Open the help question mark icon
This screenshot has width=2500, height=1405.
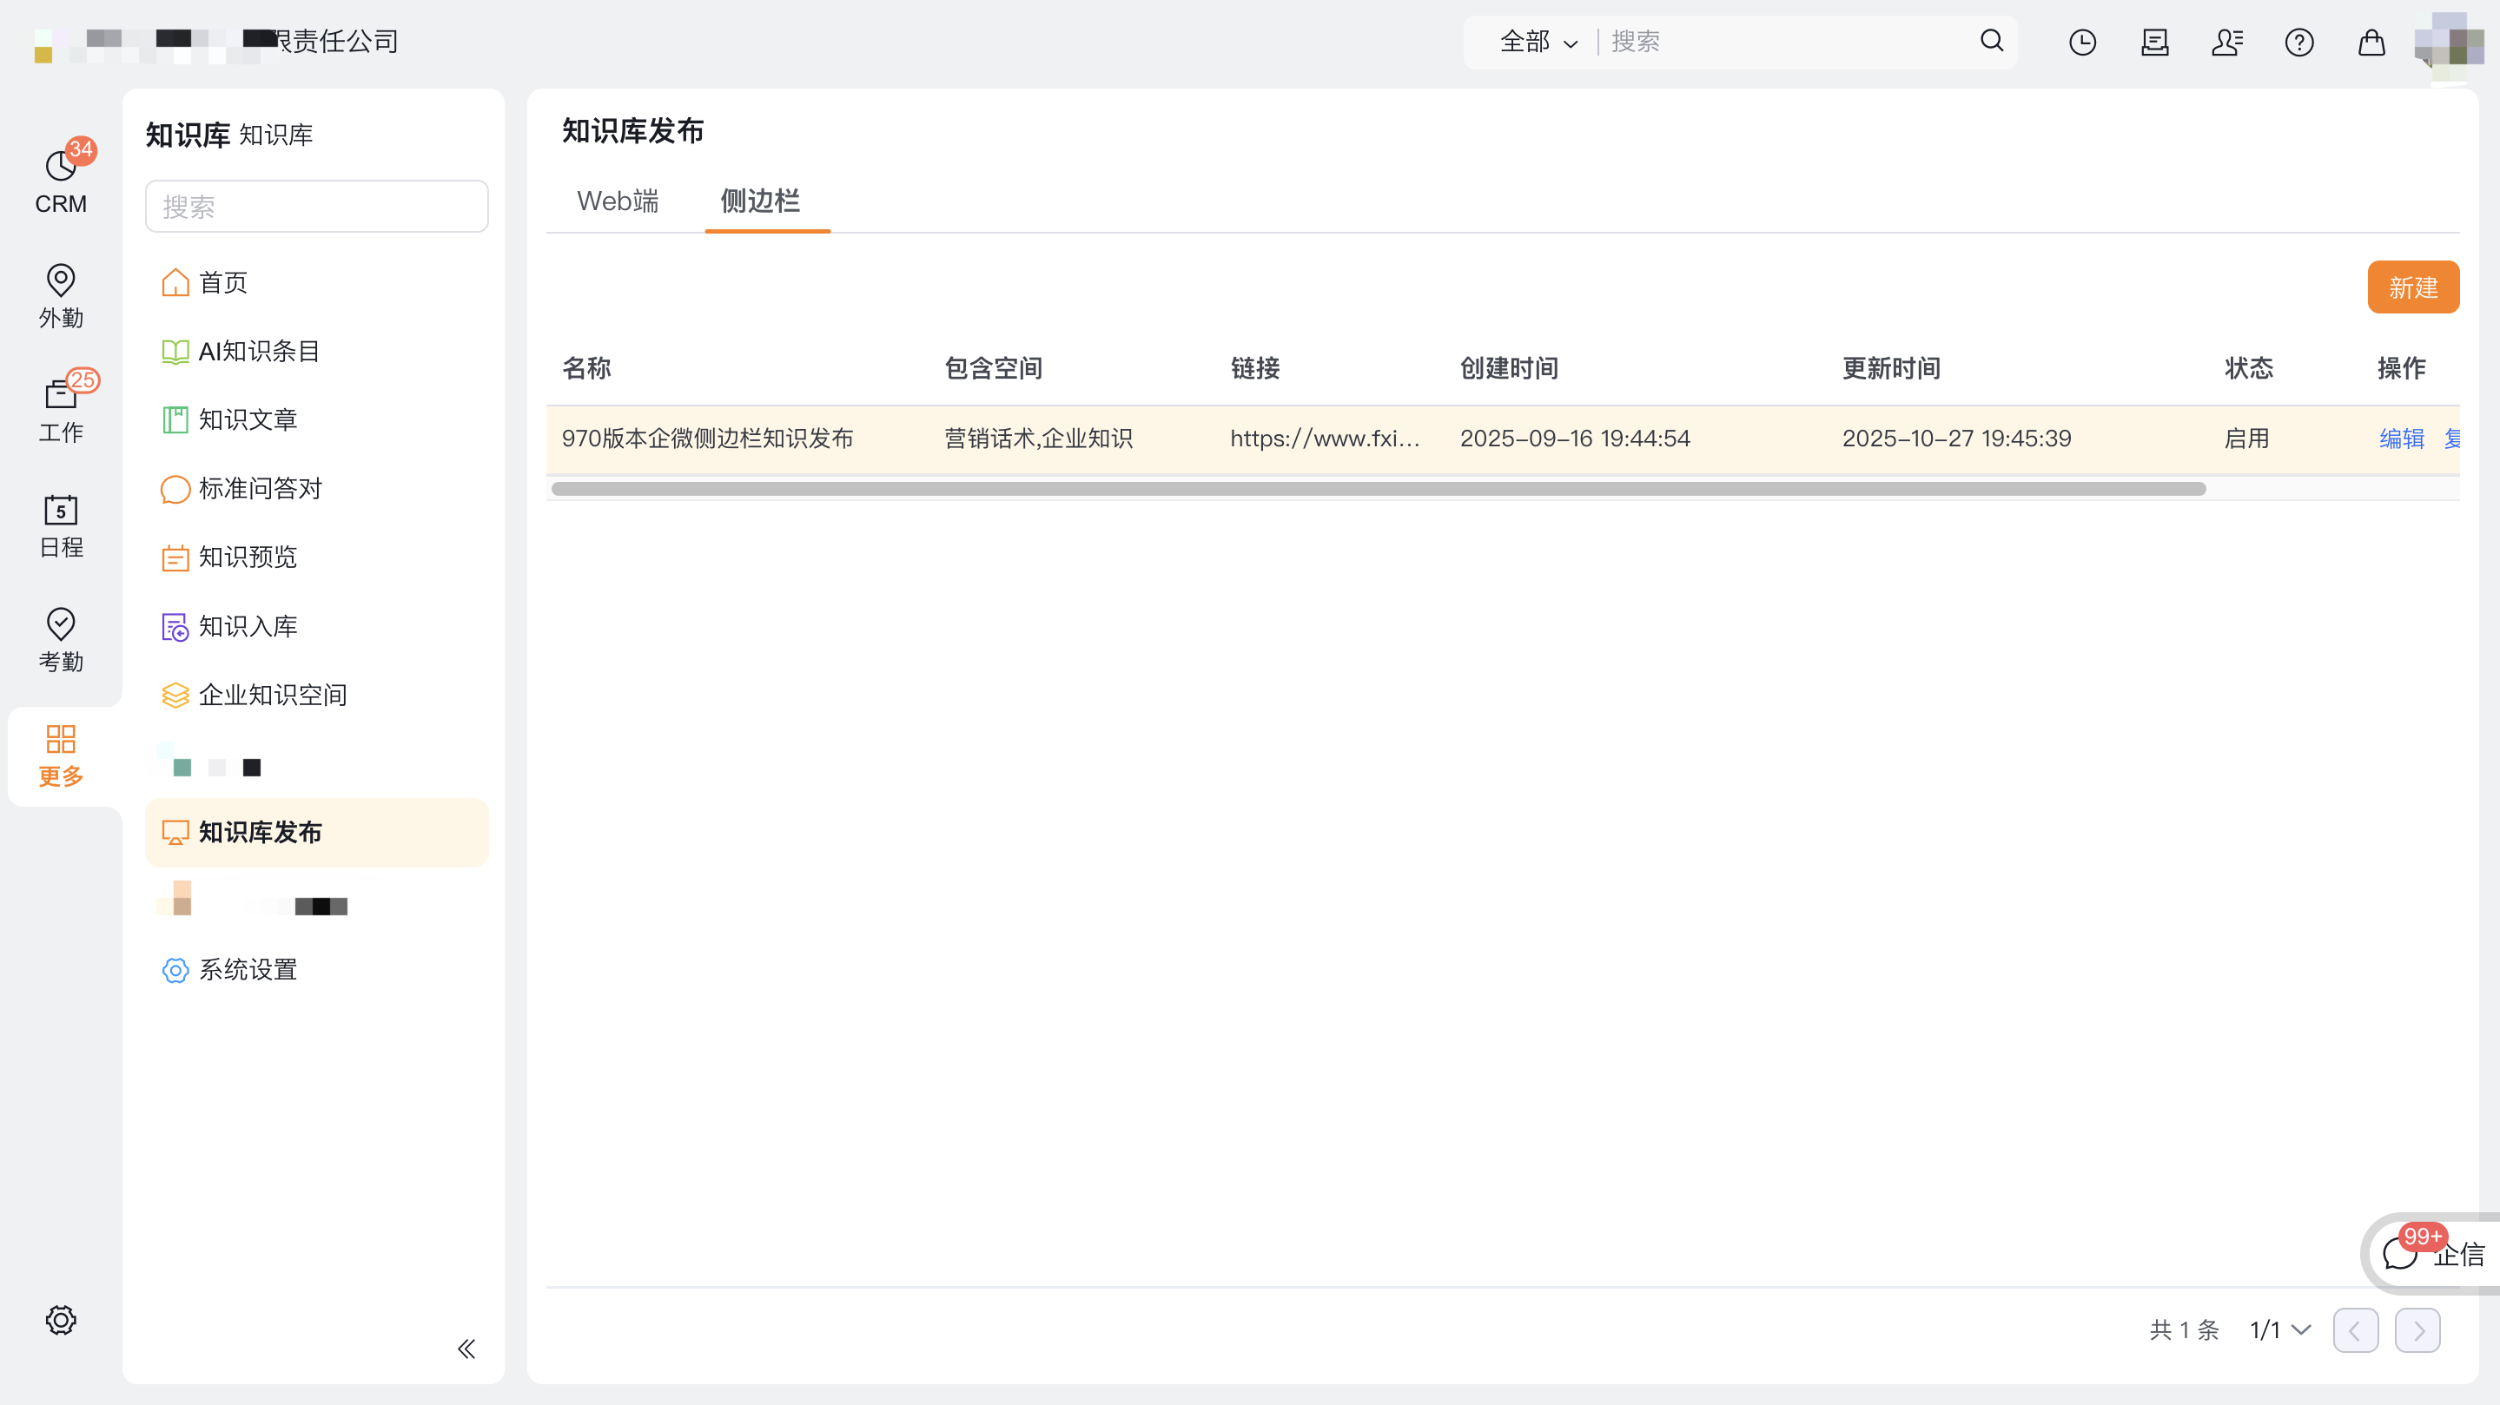(2299, 42)
